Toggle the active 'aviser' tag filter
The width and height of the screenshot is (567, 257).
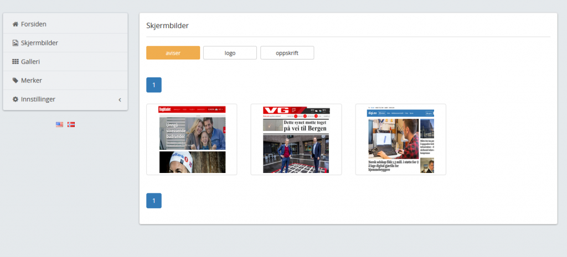pos(173,53)
